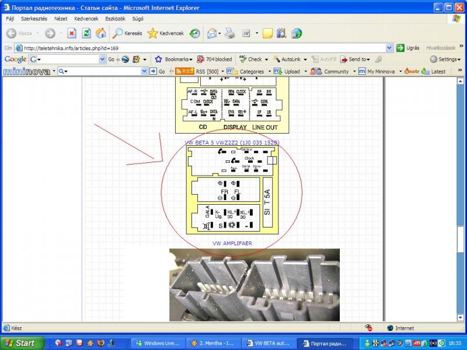Click the Google toolbar Go button

pyautogui.click(x=111, y=60)
